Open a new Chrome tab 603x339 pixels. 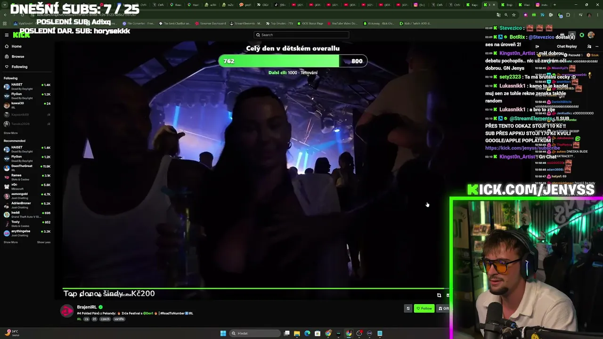[554, 5]
